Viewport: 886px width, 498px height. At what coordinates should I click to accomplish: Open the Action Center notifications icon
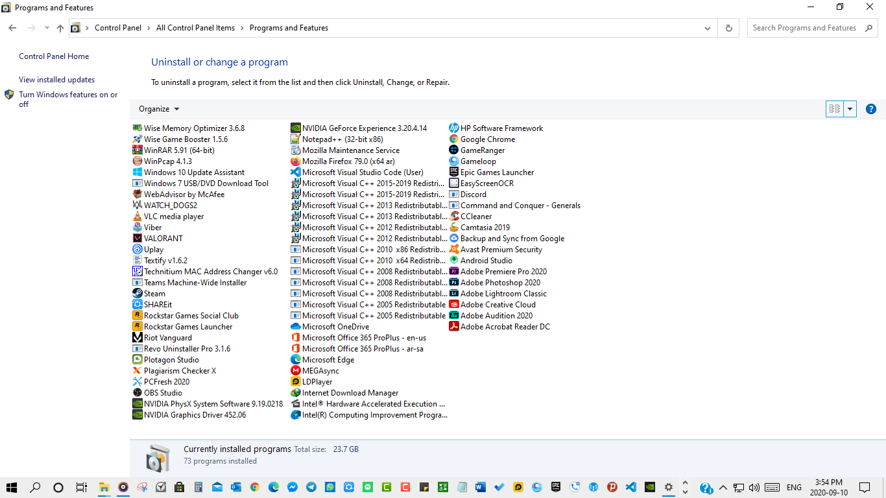click(x=865, y=487)
